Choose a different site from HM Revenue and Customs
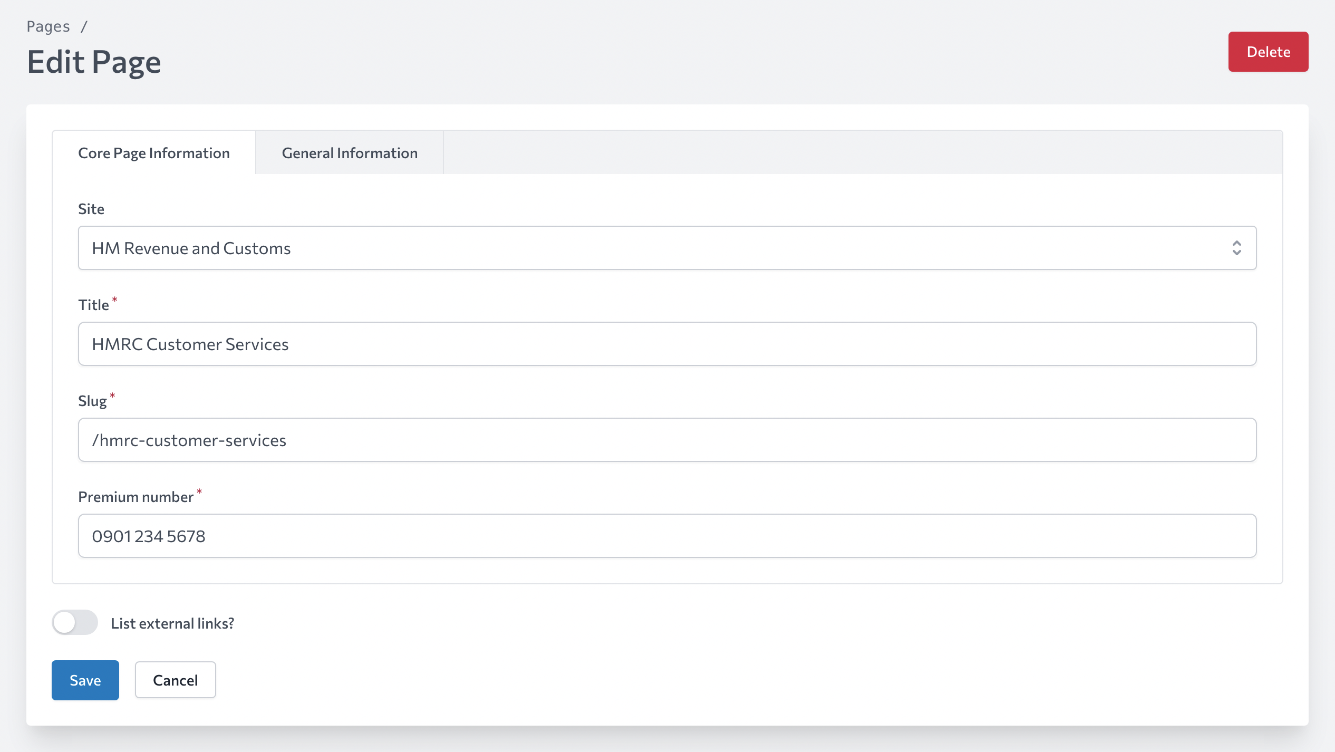 pyautogui.click(x=667, y=247)
